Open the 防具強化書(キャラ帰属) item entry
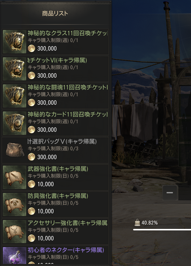 click(x=55, y=205)
